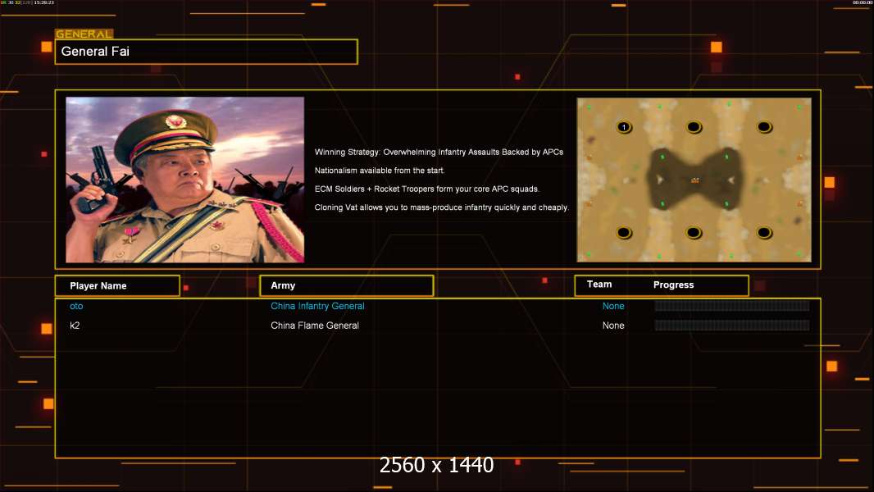Select player name k2

(x=75, y=326)
